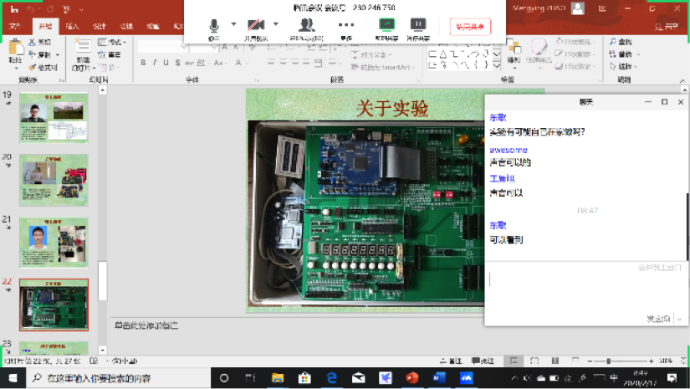Open PowerPoint from the Windows taskbar

(411, 379)
